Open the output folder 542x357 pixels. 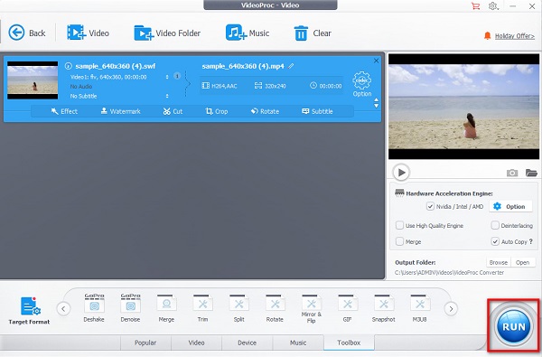click(523, 263)
